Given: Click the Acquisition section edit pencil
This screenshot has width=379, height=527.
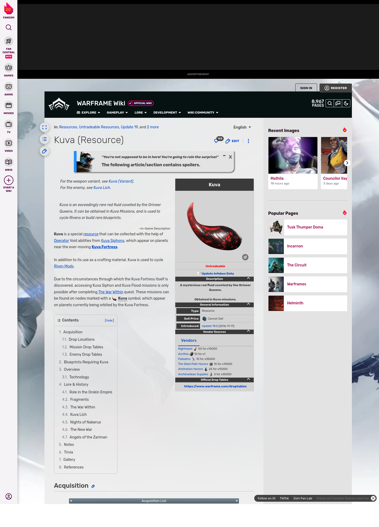Looking at the screenshot, I should [x=93, y=486].
